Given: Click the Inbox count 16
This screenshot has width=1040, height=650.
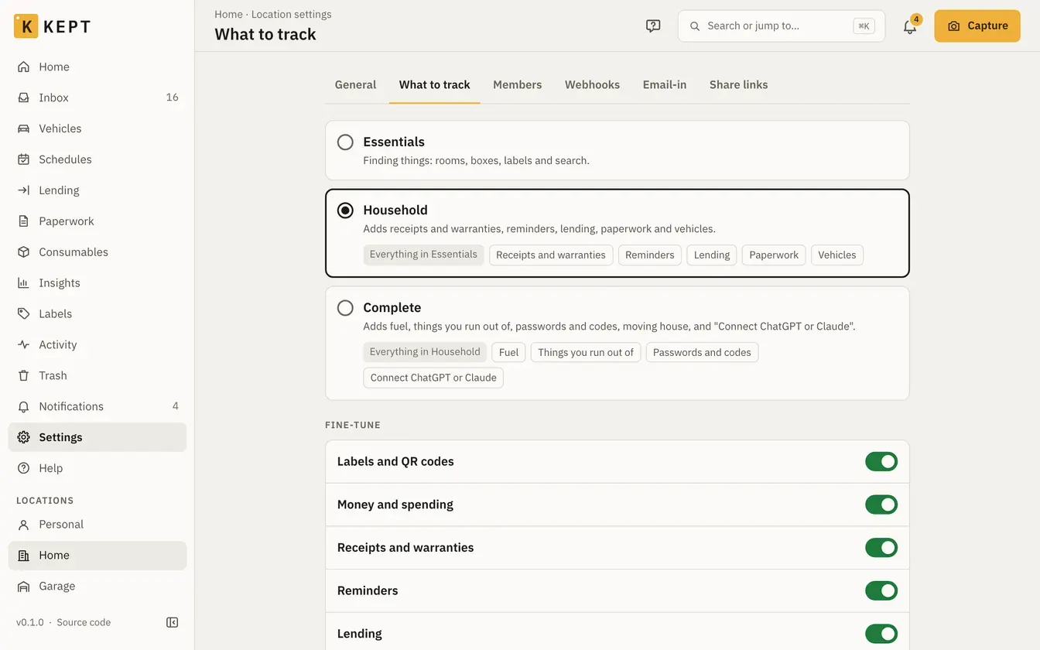Looking at the screenshot, I should click(x=172, y=97).
